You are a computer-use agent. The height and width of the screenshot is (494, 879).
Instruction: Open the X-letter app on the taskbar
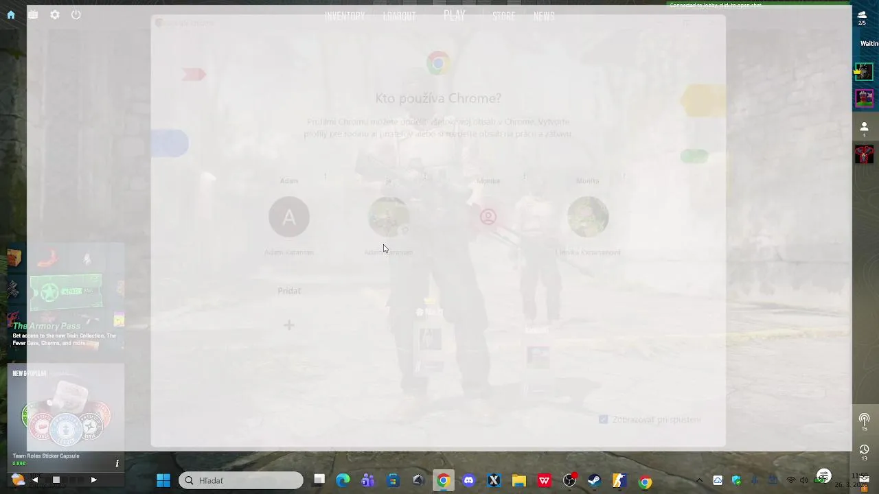point(494,480)
